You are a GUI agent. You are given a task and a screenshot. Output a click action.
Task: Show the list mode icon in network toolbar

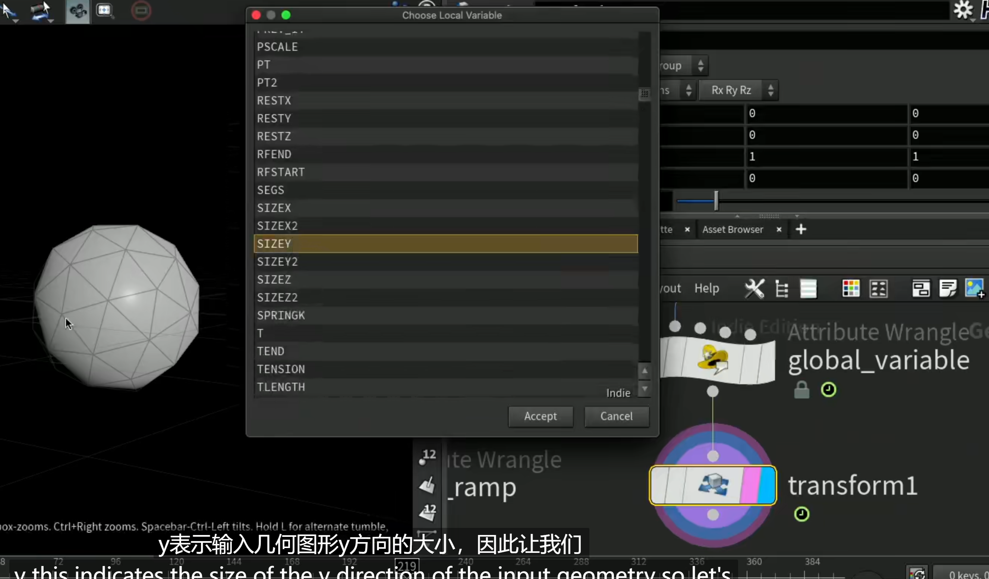click(x=808, y=289)
